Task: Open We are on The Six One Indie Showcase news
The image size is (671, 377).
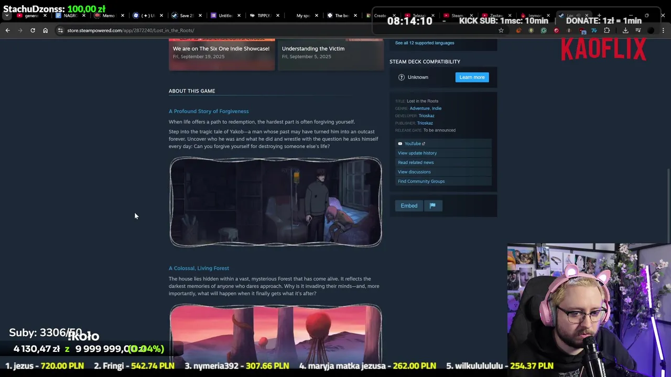Action: coord(221,54)
